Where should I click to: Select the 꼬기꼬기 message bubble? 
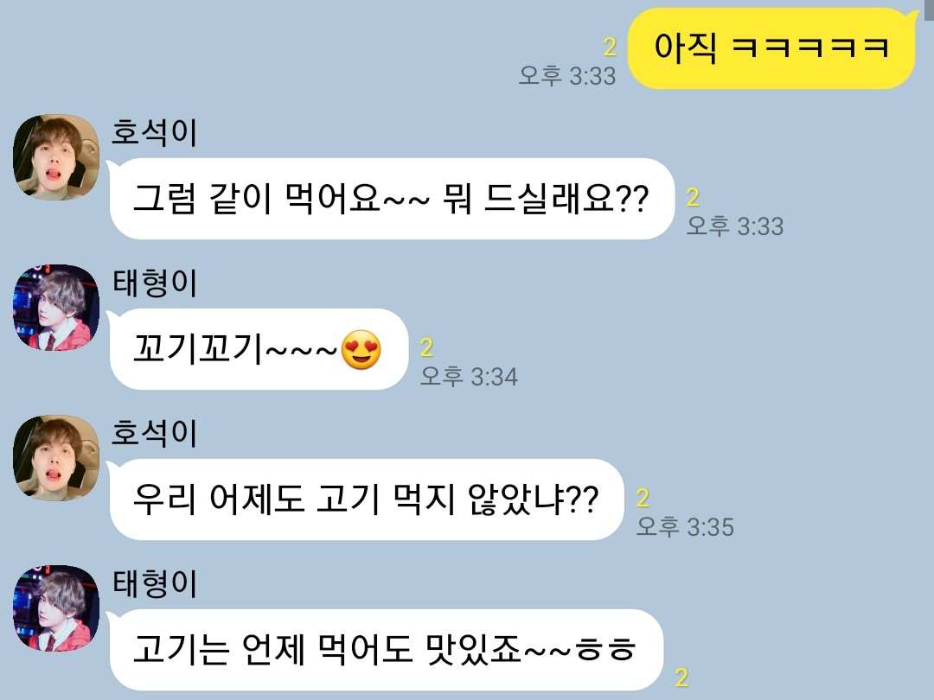coord(259,349)
